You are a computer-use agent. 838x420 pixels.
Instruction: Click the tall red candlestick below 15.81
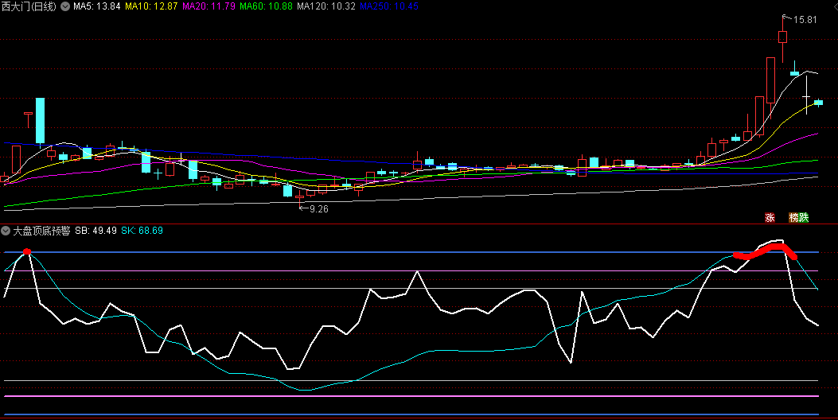(x=770, y=80)
